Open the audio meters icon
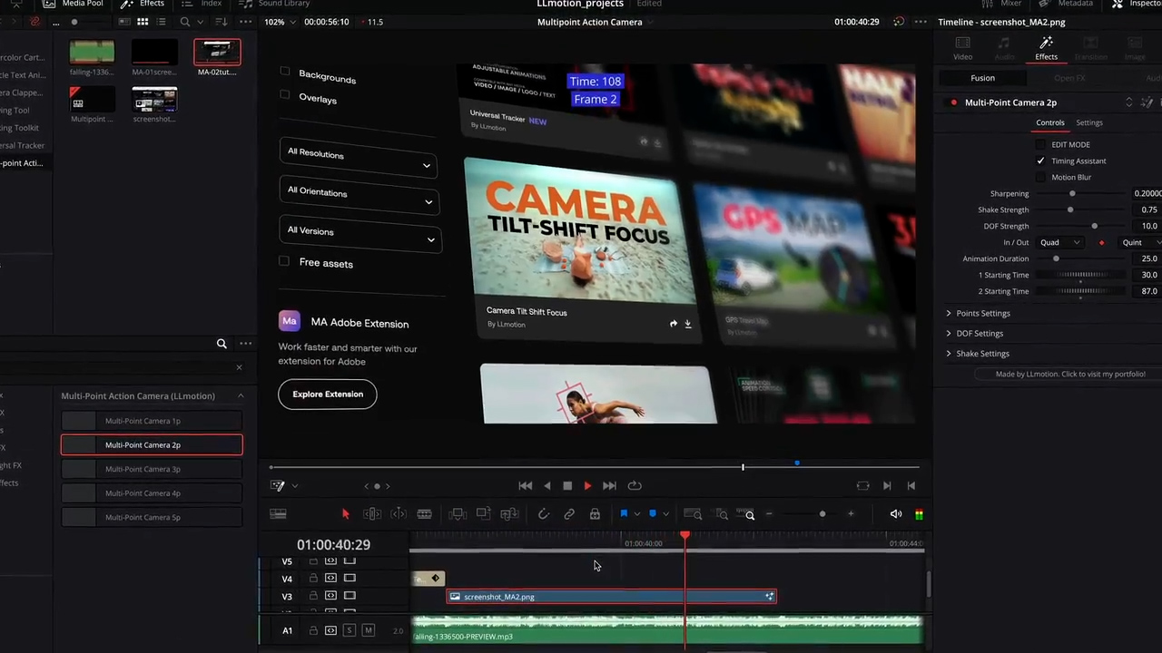 (x=919, y=514)
